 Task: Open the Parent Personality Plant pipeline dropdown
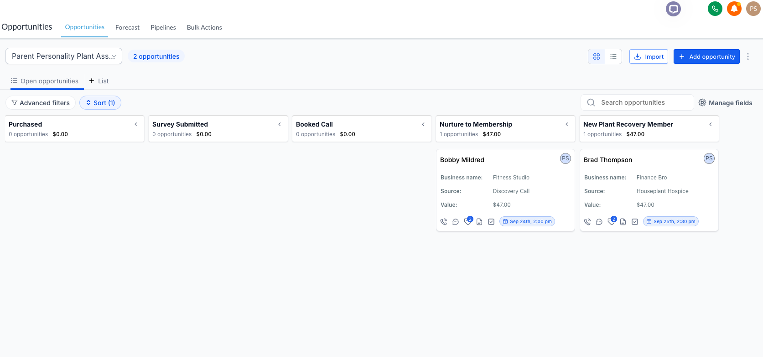[64, 56]
